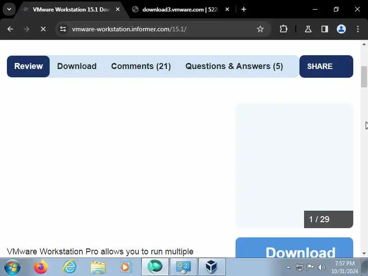Close the VMware Workstation 15.1 tab
Screen dimensions: 368x276
118,9
